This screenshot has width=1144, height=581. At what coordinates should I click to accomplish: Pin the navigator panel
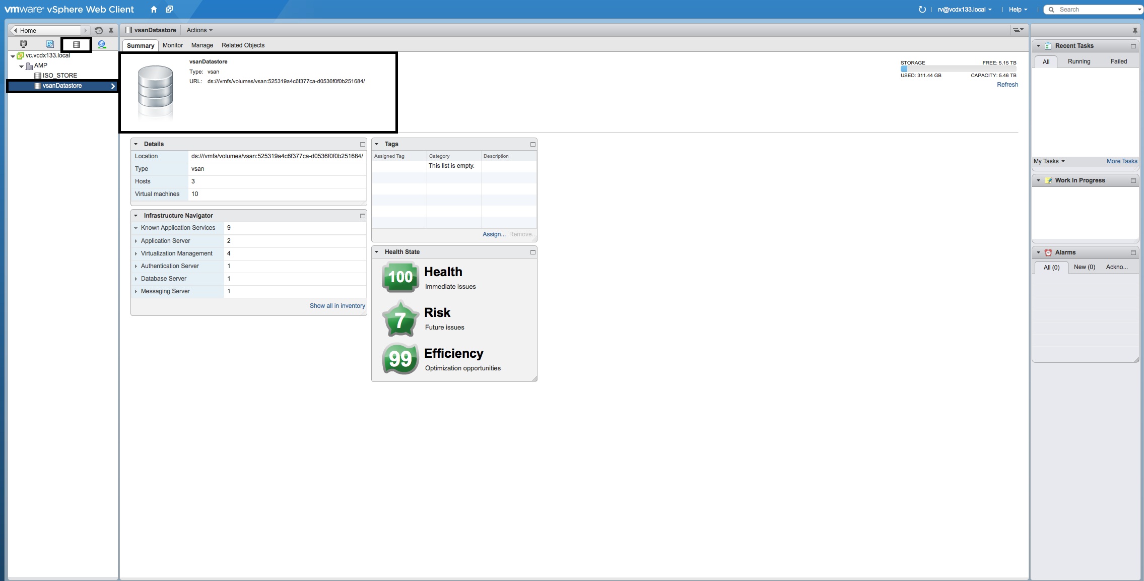(111, 30)
